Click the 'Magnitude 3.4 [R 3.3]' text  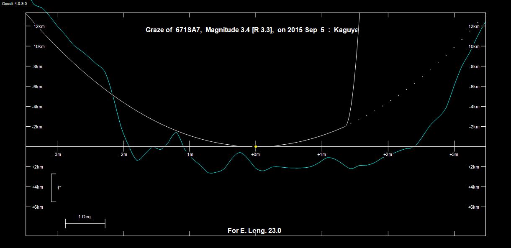coord(239,30)
